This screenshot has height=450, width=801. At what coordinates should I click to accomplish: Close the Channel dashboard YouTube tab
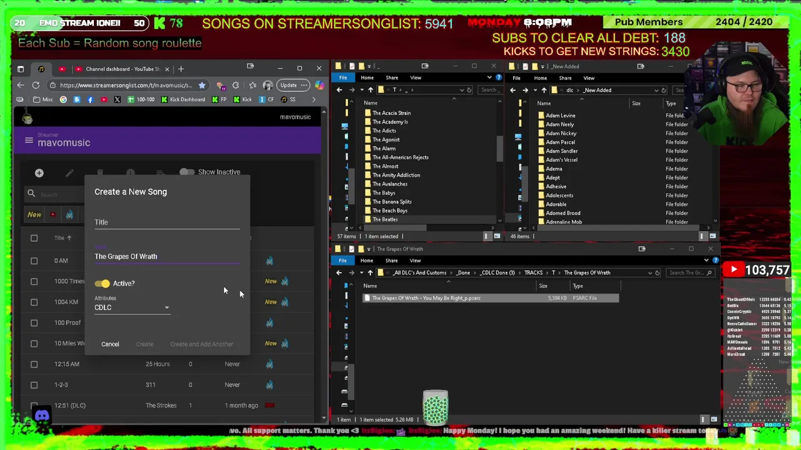click(166, 69)
